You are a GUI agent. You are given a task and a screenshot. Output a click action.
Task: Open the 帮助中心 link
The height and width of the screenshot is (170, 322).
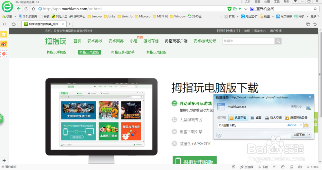point(260,31)
